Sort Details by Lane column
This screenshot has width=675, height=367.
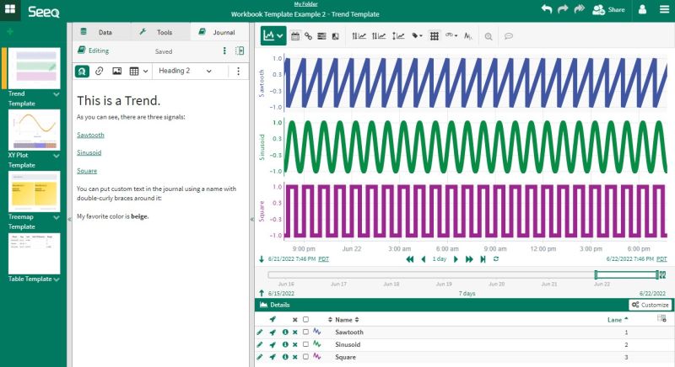[x=618, y=320]
